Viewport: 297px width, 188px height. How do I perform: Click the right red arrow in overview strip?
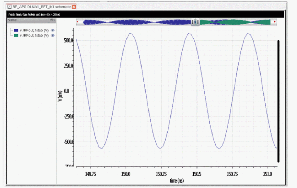point(275,22)
